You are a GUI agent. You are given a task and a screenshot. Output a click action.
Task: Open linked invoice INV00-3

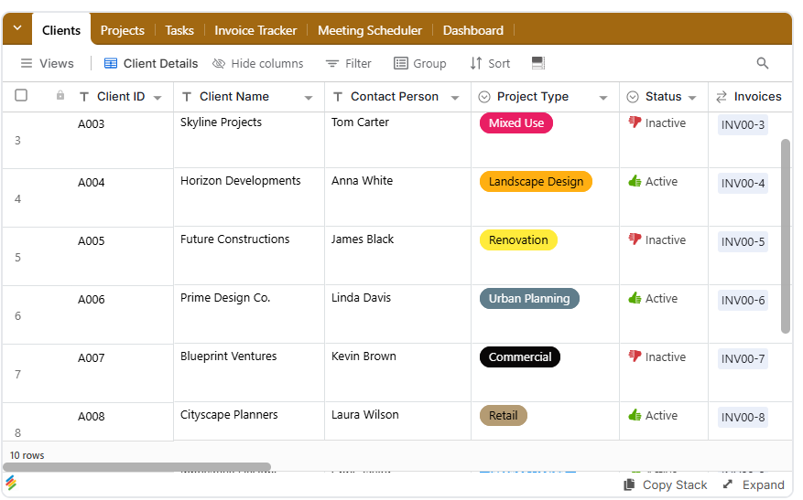coord(743,124)
